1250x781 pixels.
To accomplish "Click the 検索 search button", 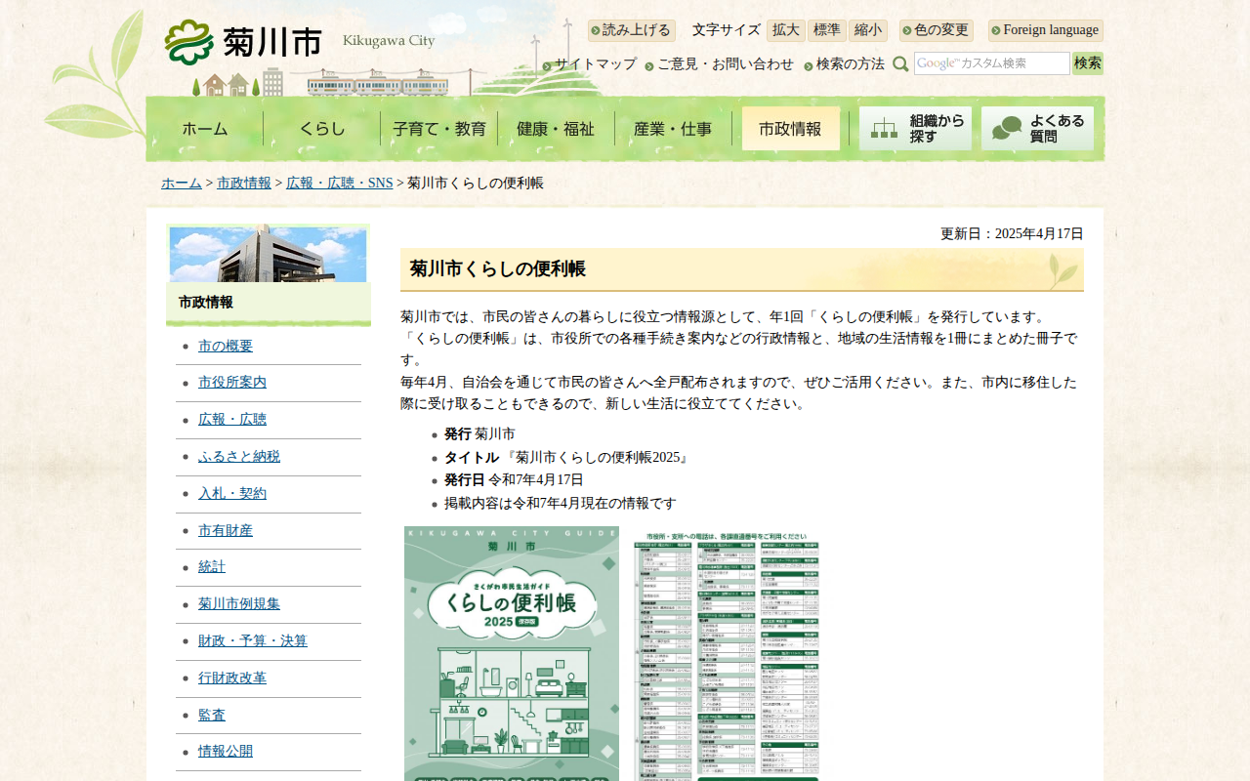I will [1088, 63].
